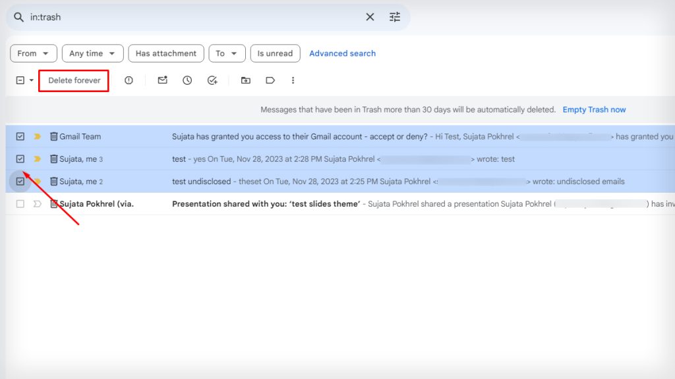Click Empty Trash now
The height and width of the screenshot is (379, 675).
594,109
